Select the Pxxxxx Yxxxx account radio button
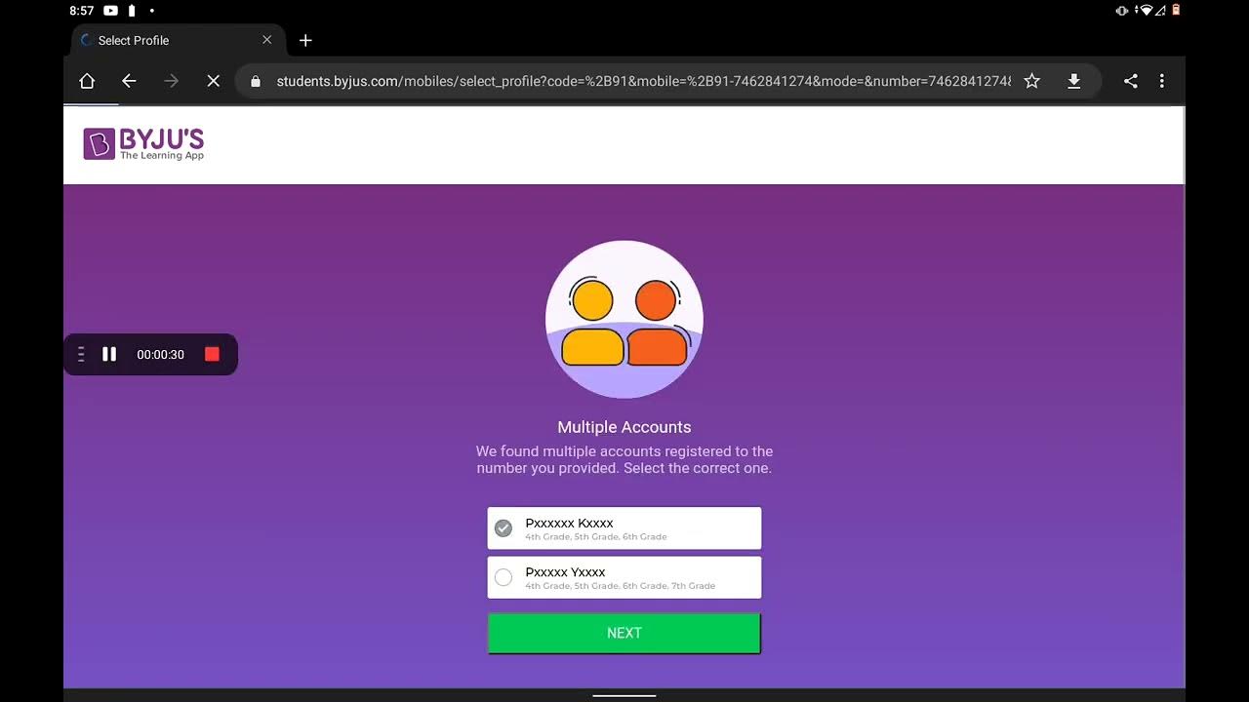 pyautogui.click(x=504, y=577)
